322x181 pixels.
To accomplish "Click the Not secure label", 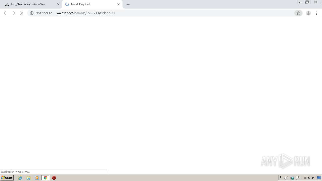I will [44, 13].
